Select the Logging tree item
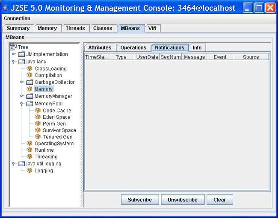The image size is (278, 218). [44, 171]
